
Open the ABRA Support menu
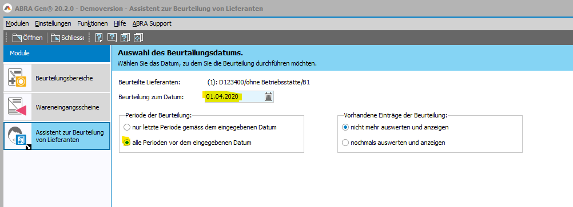click(x=152, y=24)
